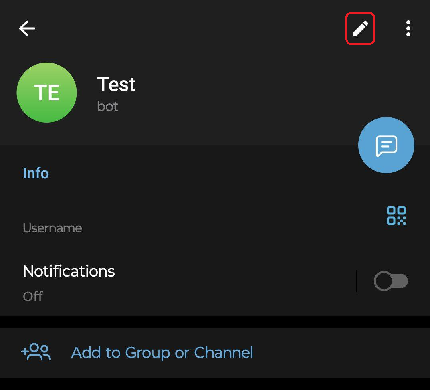Image resolution: width=430 pixels, height=390 pixels.
Task: Show the QR code for this bot
Action: point(396,216)
